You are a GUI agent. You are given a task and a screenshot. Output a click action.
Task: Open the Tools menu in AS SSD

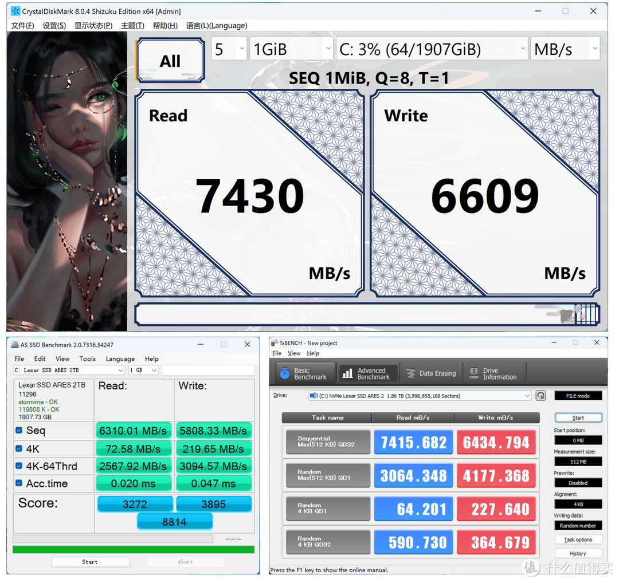(x=87, y=359)
